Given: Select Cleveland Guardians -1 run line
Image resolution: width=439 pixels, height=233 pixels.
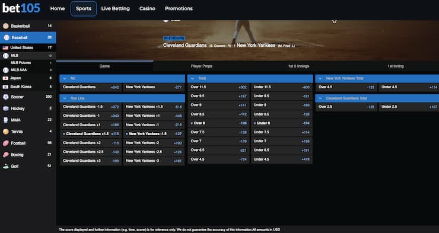Looking at the screenshot, I should [91, 116].
